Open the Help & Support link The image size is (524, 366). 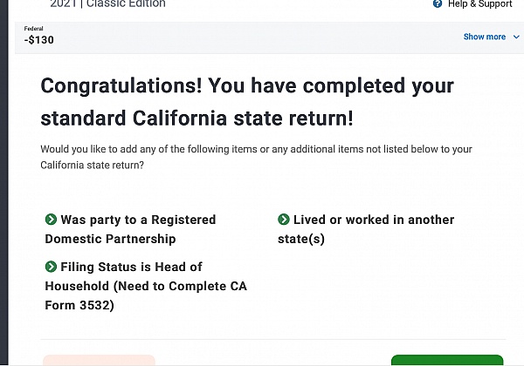(479, 3)
